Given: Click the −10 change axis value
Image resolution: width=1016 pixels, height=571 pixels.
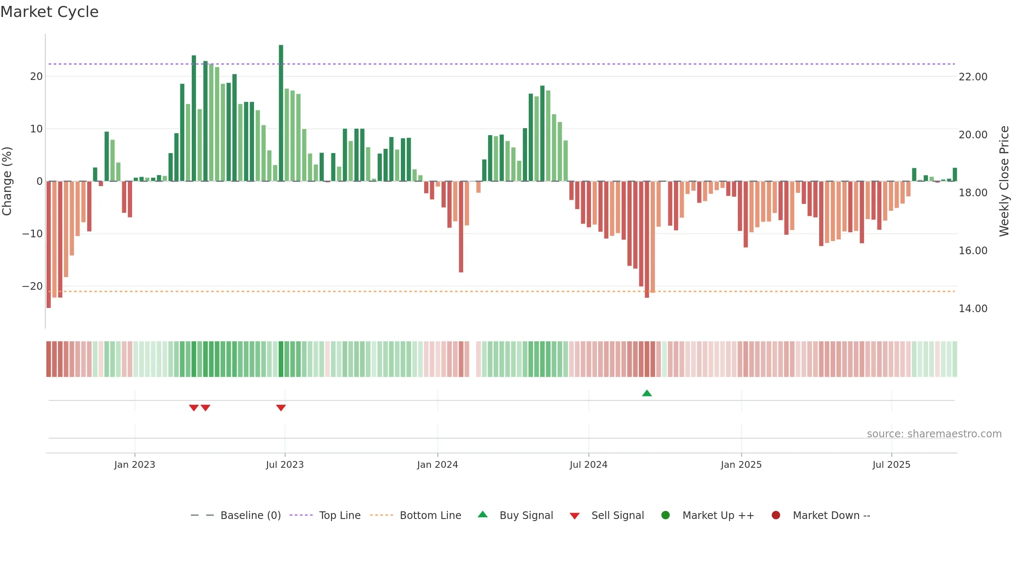Looking at the screenshot, I should 33,234.
